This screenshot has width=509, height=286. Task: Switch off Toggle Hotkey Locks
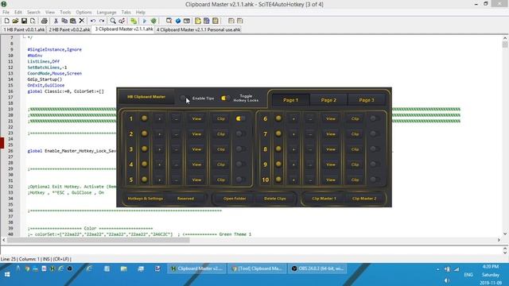[225, 98]
